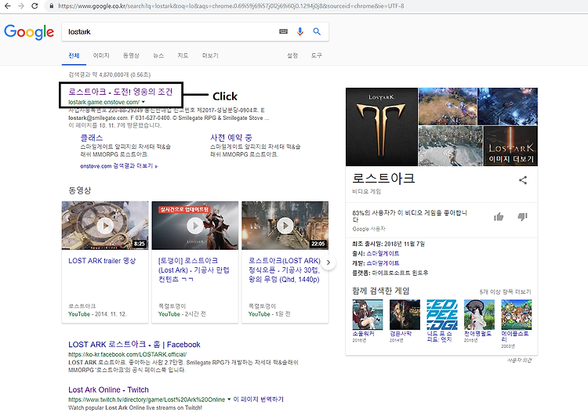Open the 천애명월도 related game thumbnail
Screen dimensions: 588x416
click(x=479, y=314)
